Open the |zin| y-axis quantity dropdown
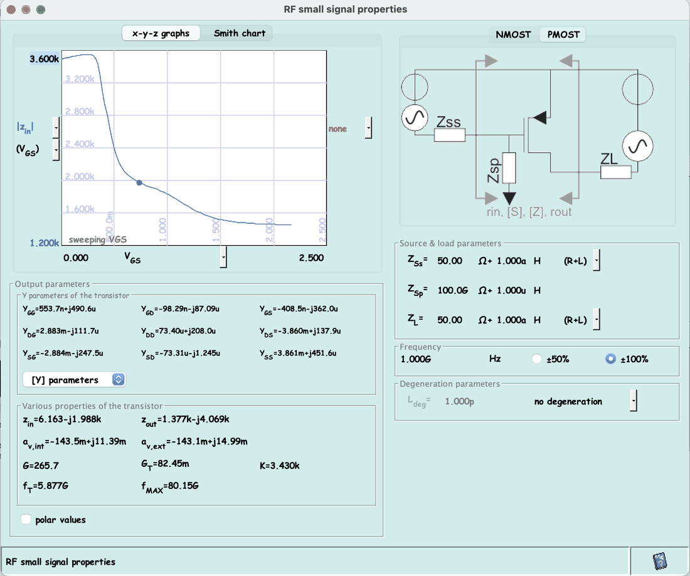Viewport: 690px width, 576px height. point(56,128)
